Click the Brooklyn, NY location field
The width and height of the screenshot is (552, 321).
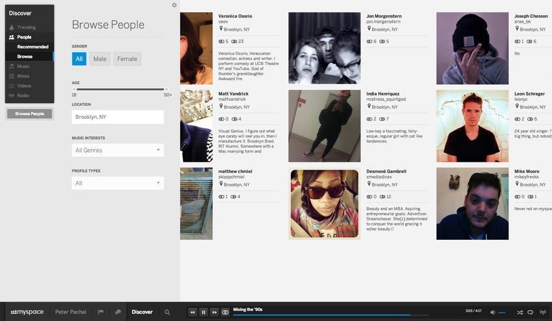click(x=118, y=117)
